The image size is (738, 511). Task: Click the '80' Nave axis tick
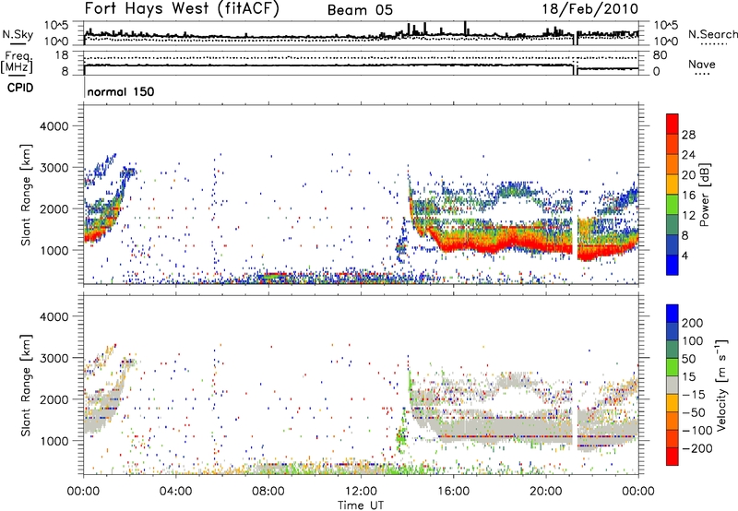(660, 55)
